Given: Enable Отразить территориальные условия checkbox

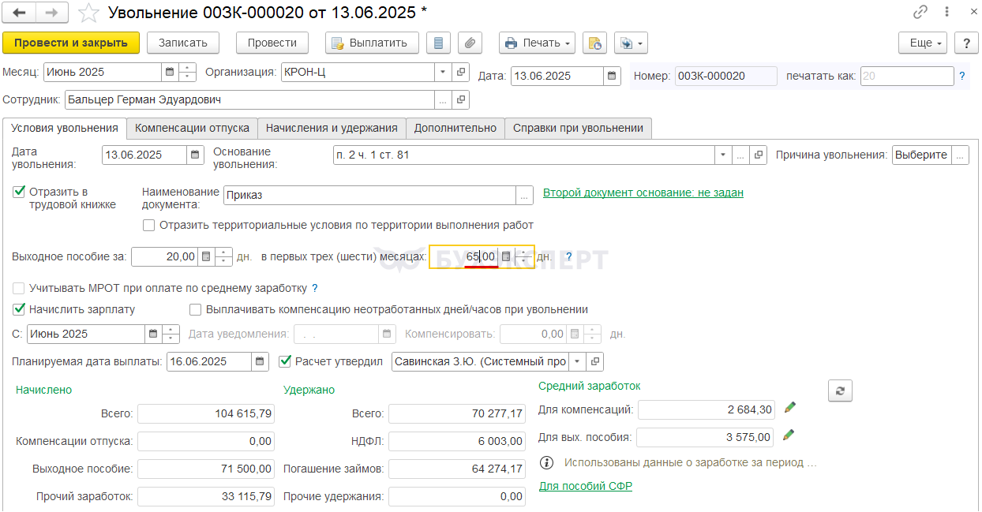Looking at the screenshot, I should point(149,225).
